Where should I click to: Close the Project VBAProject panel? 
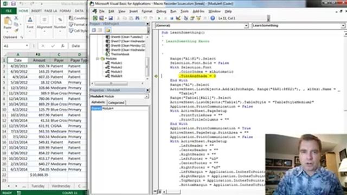[147, 24]
